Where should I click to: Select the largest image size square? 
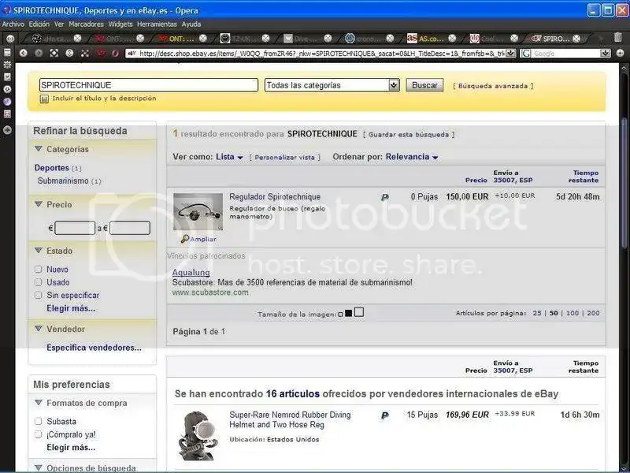(359, 312)
